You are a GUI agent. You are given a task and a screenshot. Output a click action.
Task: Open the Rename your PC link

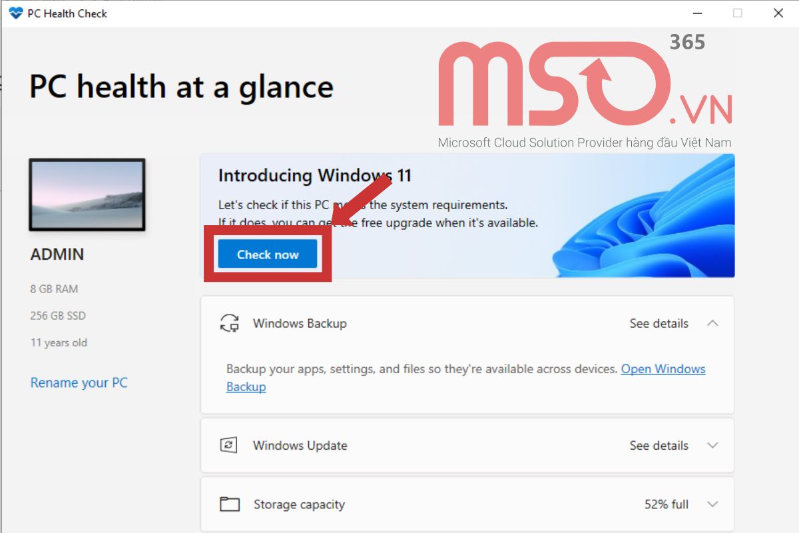(79, 383)
